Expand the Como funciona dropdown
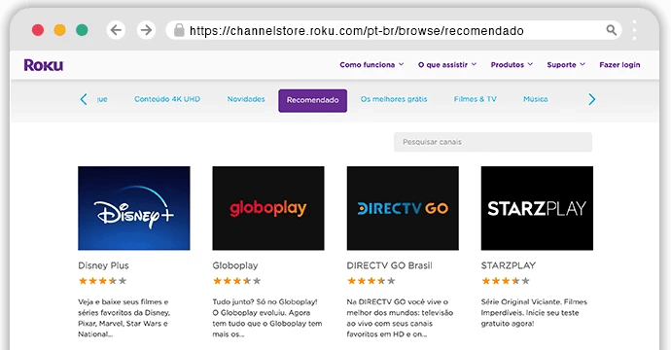Image resolution: width=671 pixels, height=350 pixels. pyautogui.click(x=371, y=64)
